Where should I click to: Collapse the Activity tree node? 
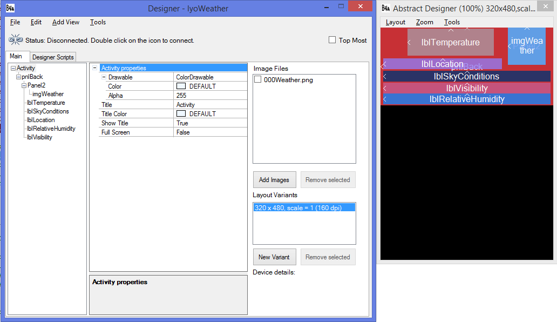tap(13, 68)
